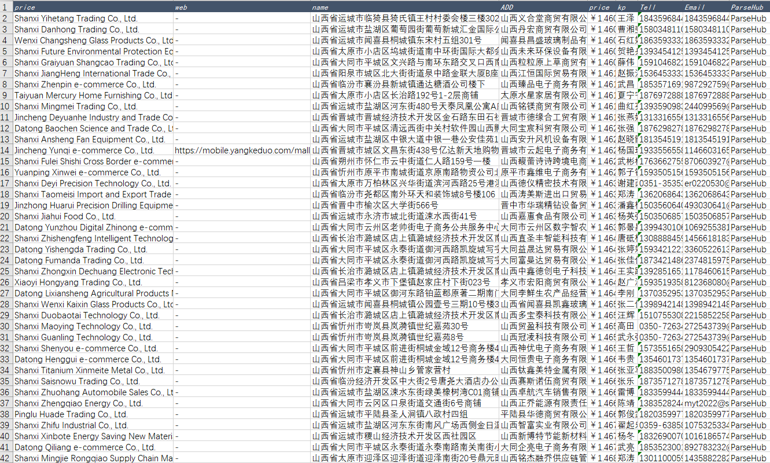770x463 pixels.
Task: Select contact name cell 武亮
Action: click(x=627, y=447)
